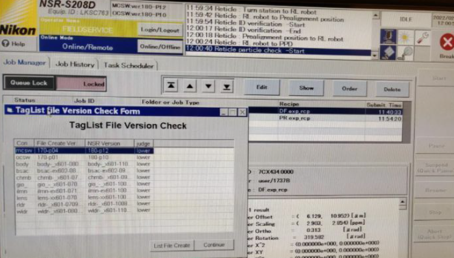Select the chmb row in version list
454x258 pixels.
84,177
